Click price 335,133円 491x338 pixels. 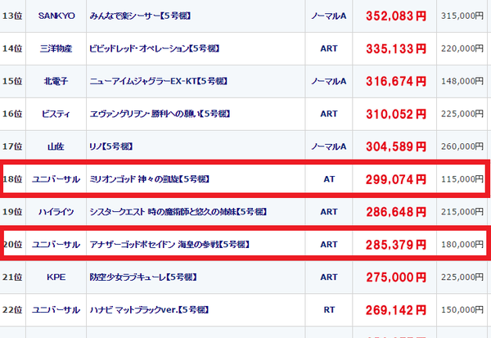[x=396, y=48]
